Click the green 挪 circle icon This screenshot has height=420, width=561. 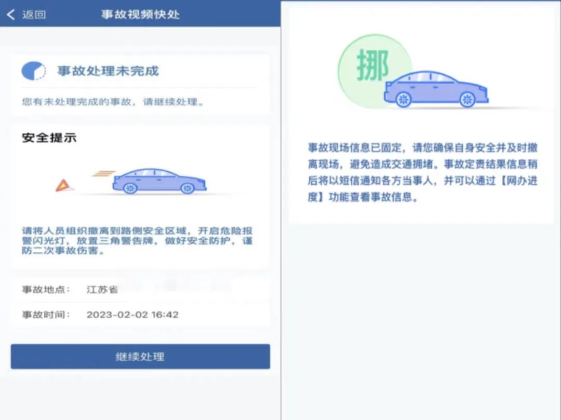pos(375,71)
